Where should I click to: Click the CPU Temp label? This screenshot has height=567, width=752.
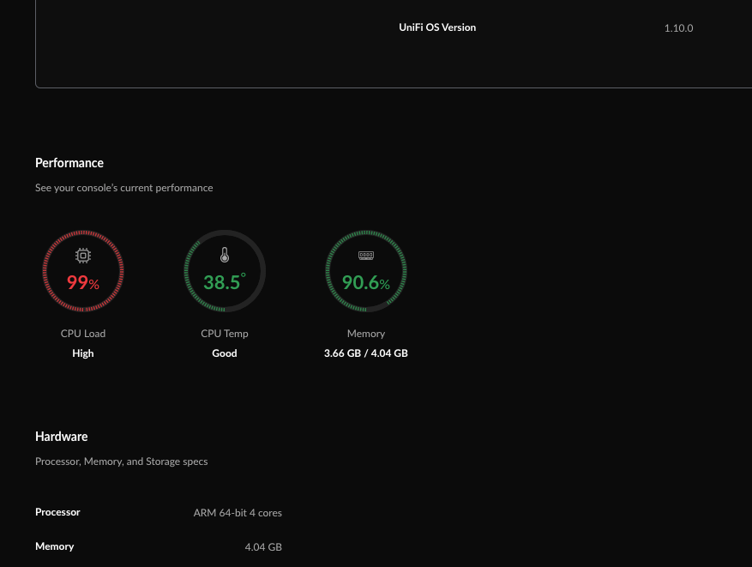coord(225,334)
